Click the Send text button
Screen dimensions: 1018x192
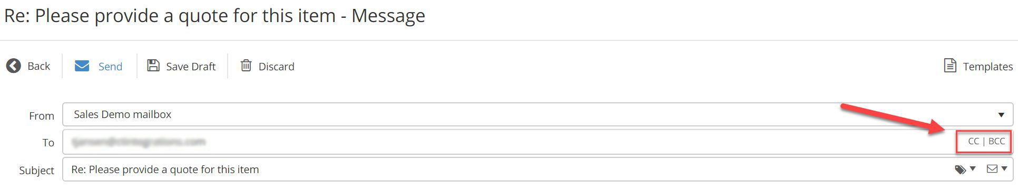(x=110, y=67)
